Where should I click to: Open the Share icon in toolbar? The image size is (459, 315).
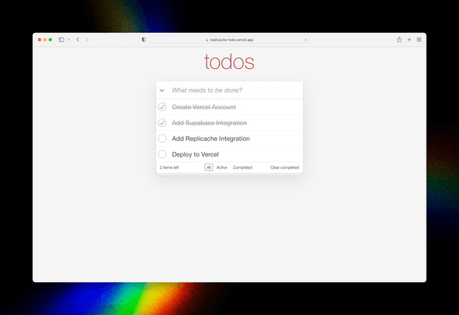399,39
